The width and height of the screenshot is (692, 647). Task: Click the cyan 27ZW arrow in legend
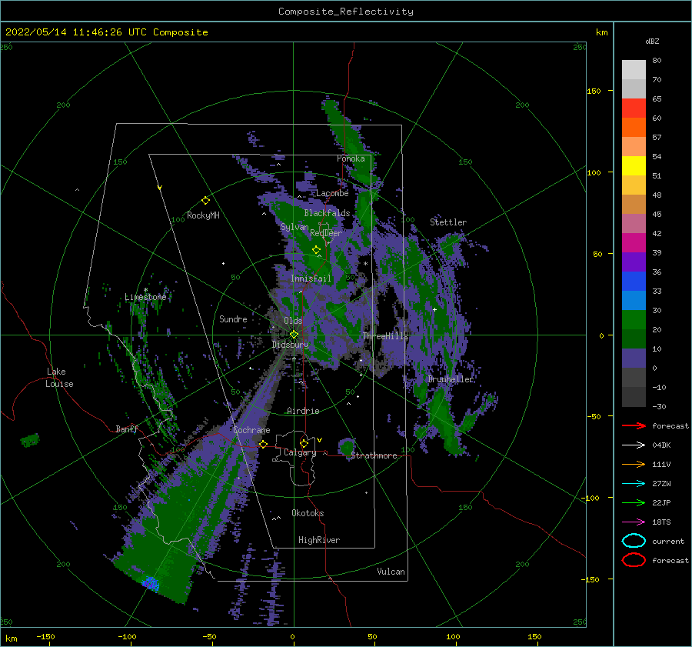pos(634,484)
